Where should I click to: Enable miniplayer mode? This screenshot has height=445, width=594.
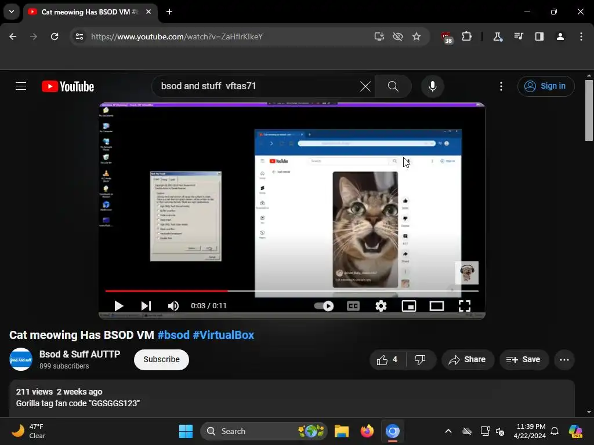pos(409,306)
